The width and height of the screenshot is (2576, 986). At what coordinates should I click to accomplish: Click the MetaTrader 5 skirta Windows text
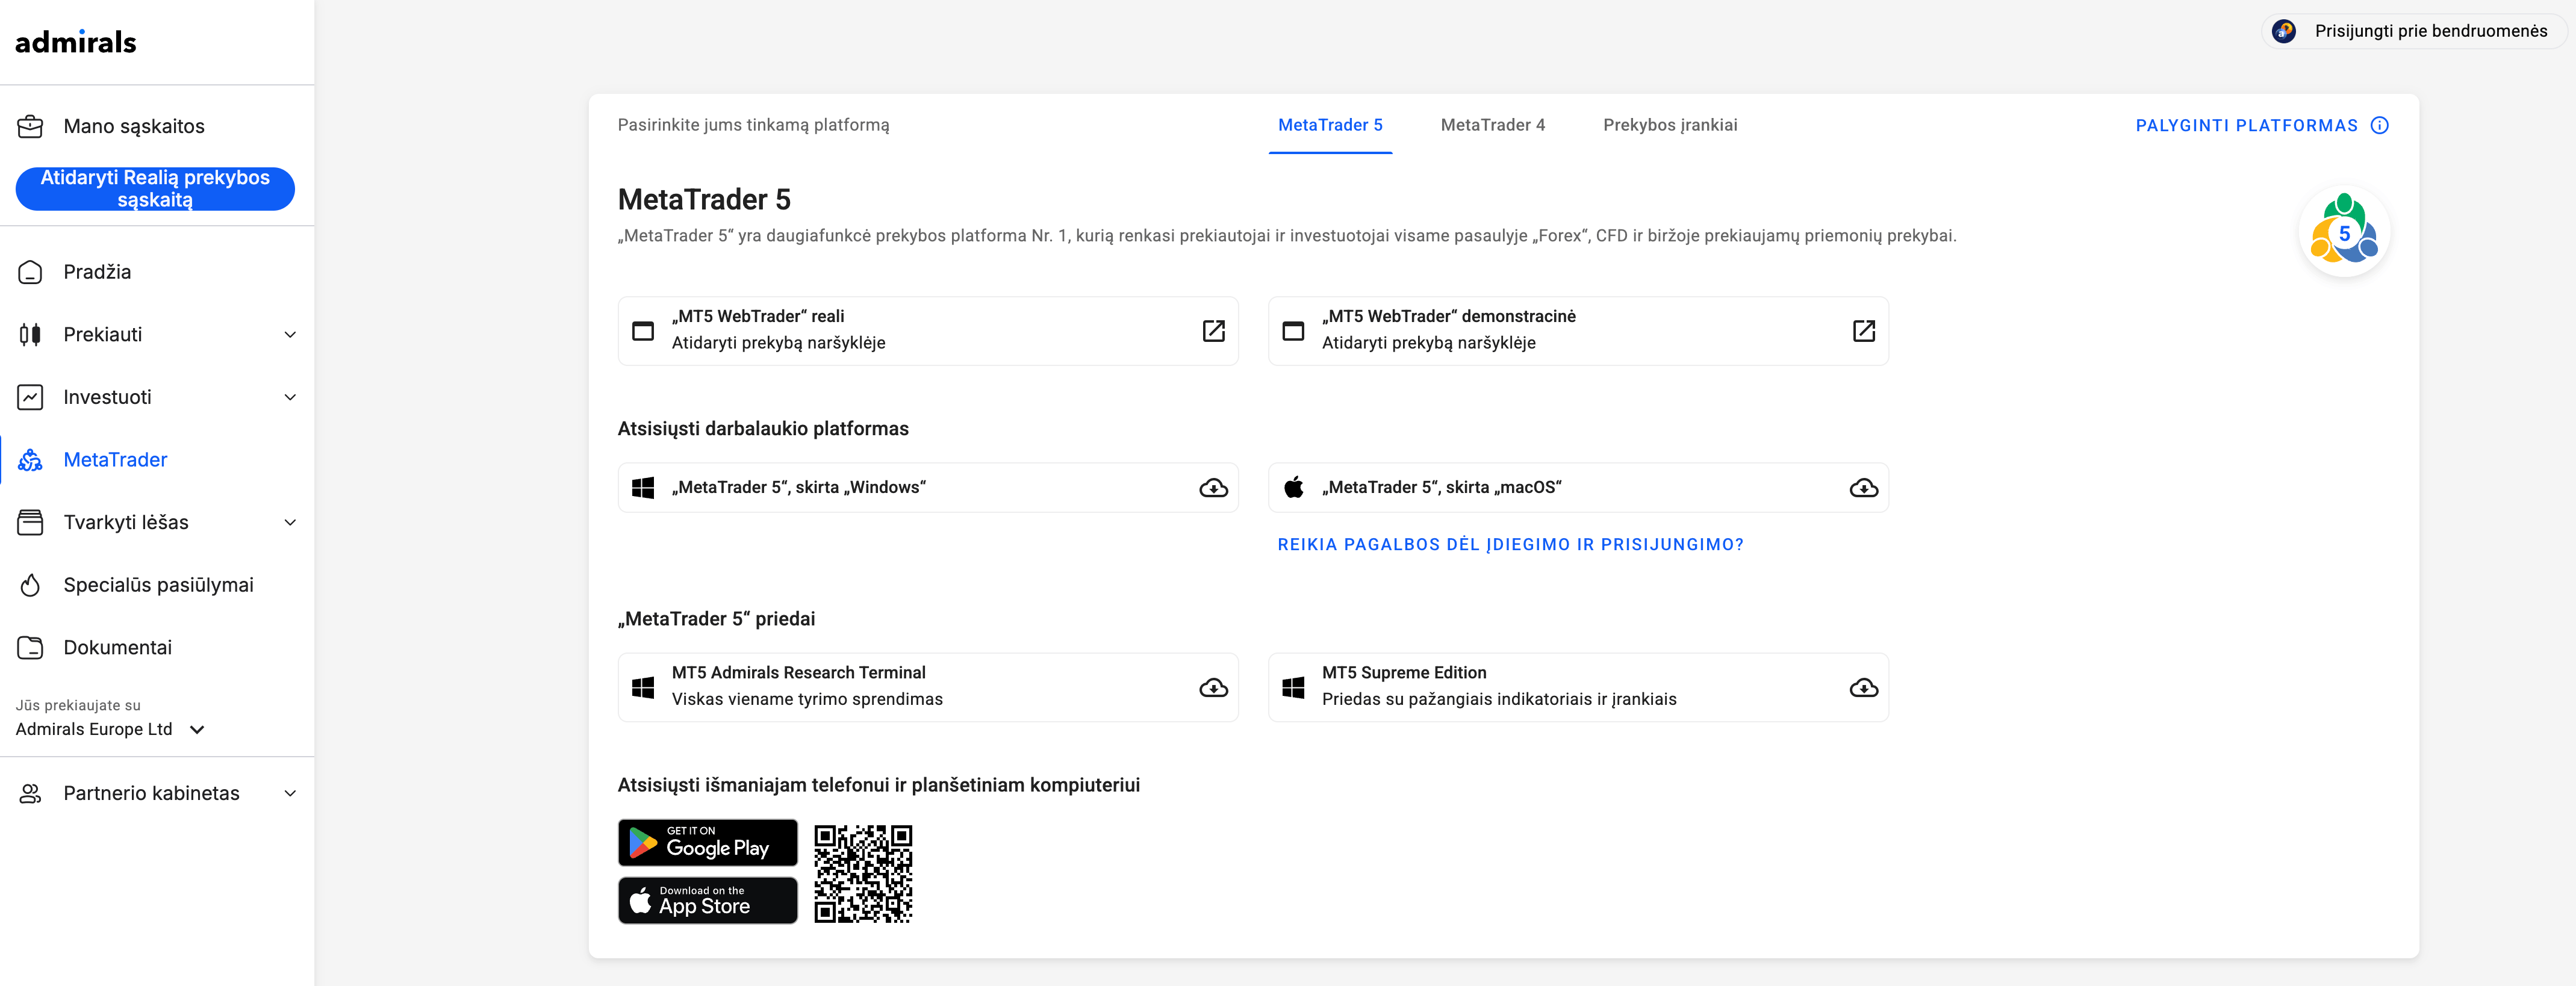pyautogui.click(x=798, y=488)
